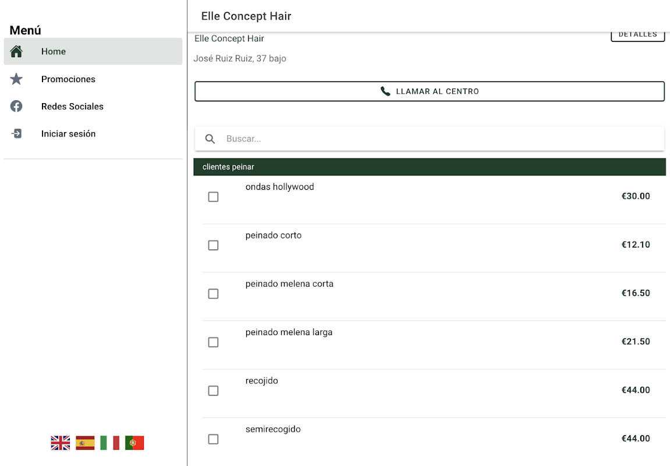Click the Promociones star icon
Screen dimensions: 670x466
(16, 79)
